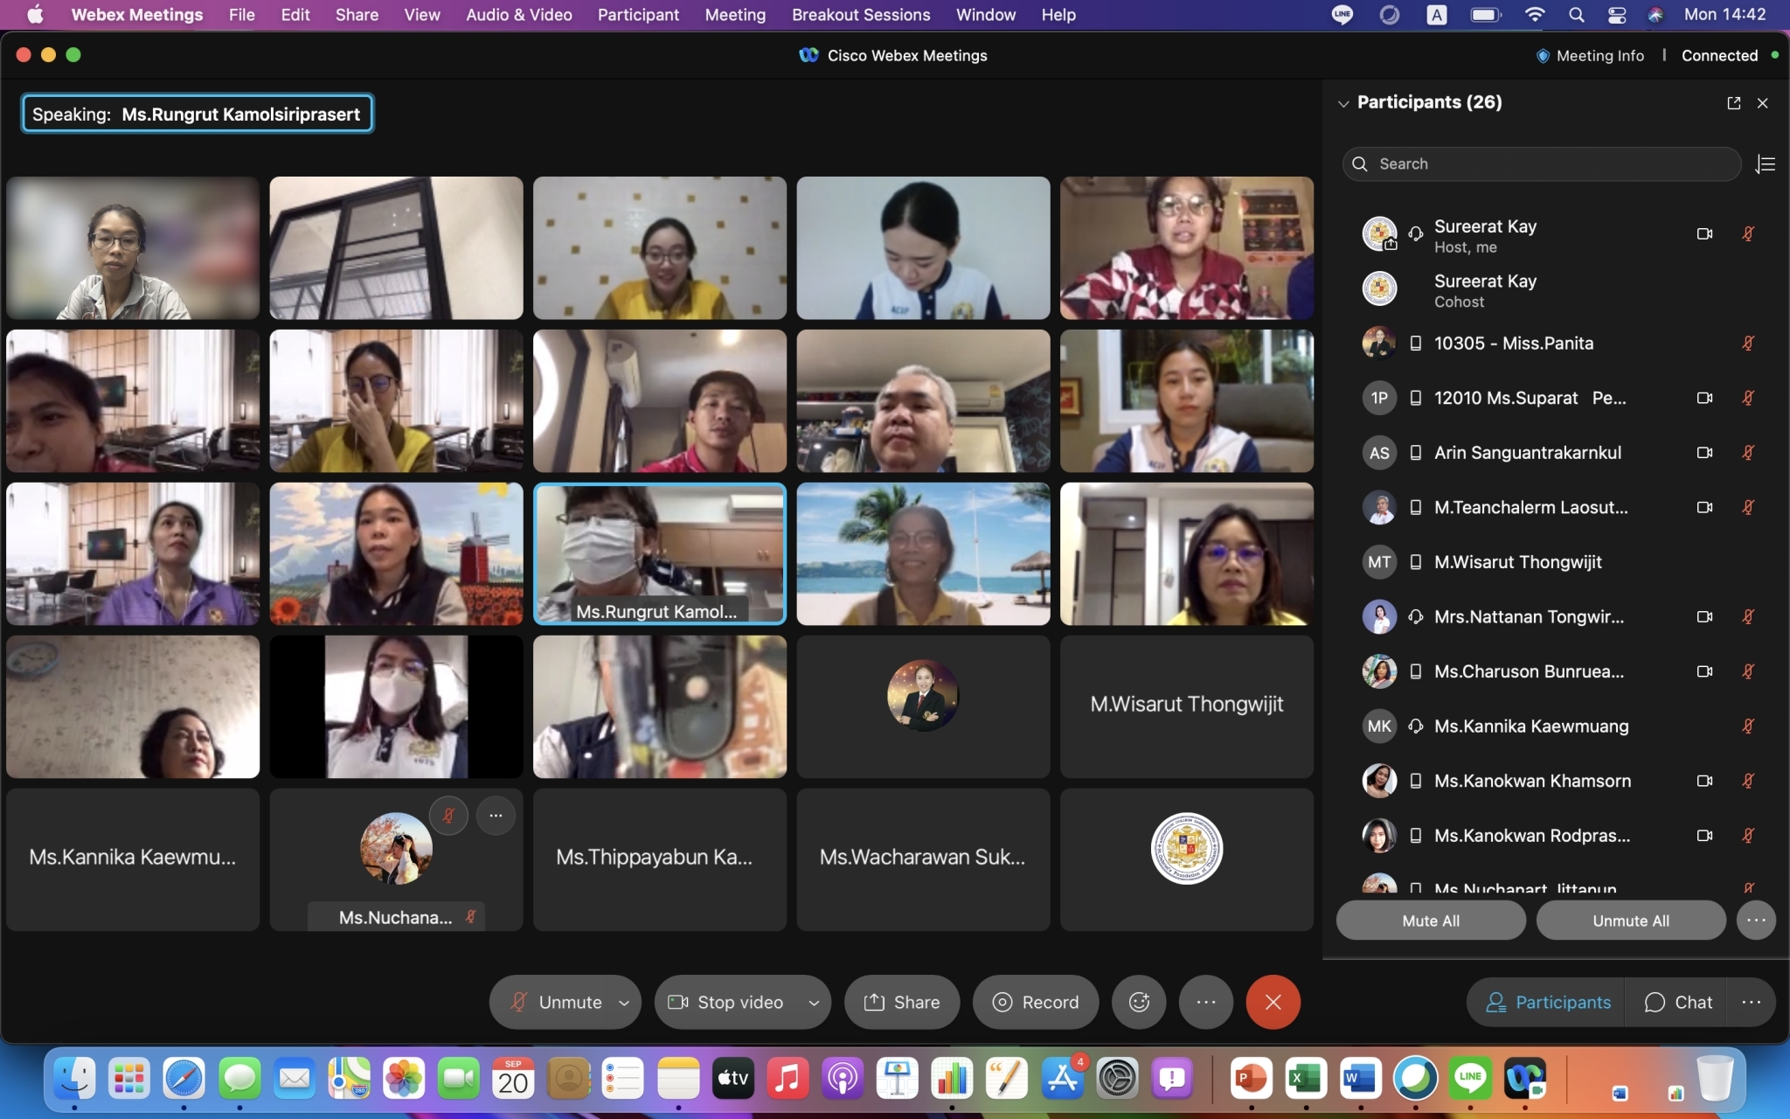Open more options on Ms.Nuchana tile

(x=496, y=816)
